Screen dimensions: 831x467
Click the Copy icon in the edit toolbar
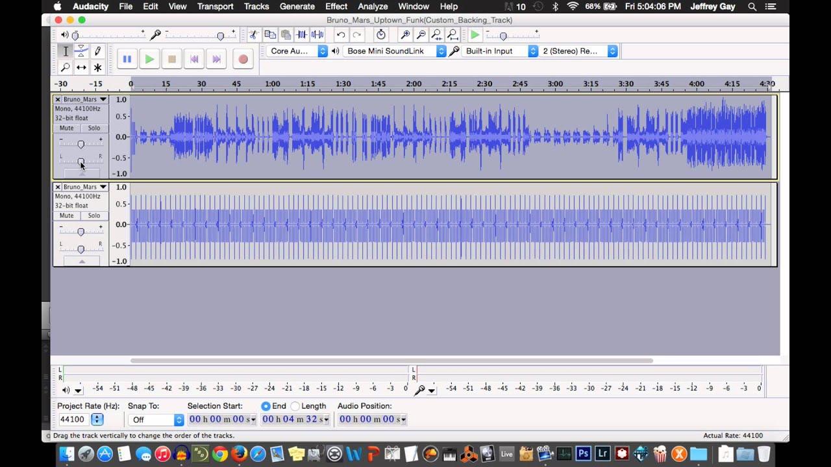coord(270,35)
